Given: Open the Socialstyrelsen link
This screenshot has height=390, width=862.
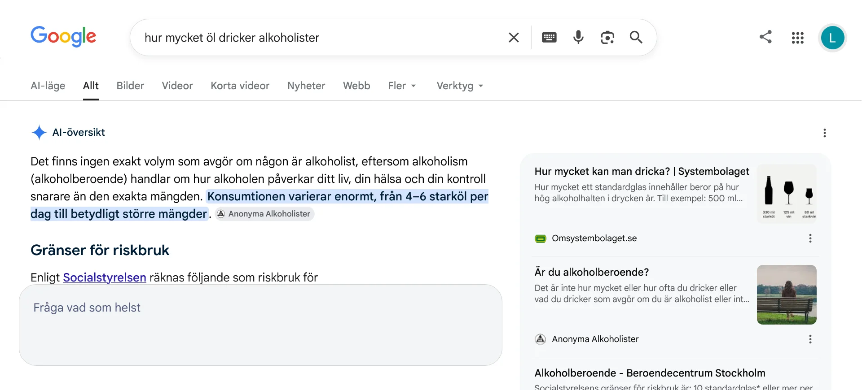Looking at the screenshot, I should (105, 277).
